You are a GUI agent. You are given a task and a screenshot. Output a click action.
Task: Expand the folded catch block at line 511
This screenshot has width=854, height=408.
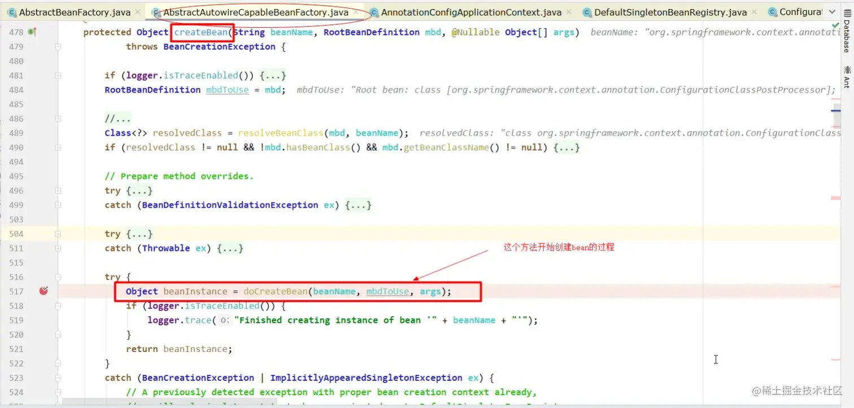click(58, 248)
